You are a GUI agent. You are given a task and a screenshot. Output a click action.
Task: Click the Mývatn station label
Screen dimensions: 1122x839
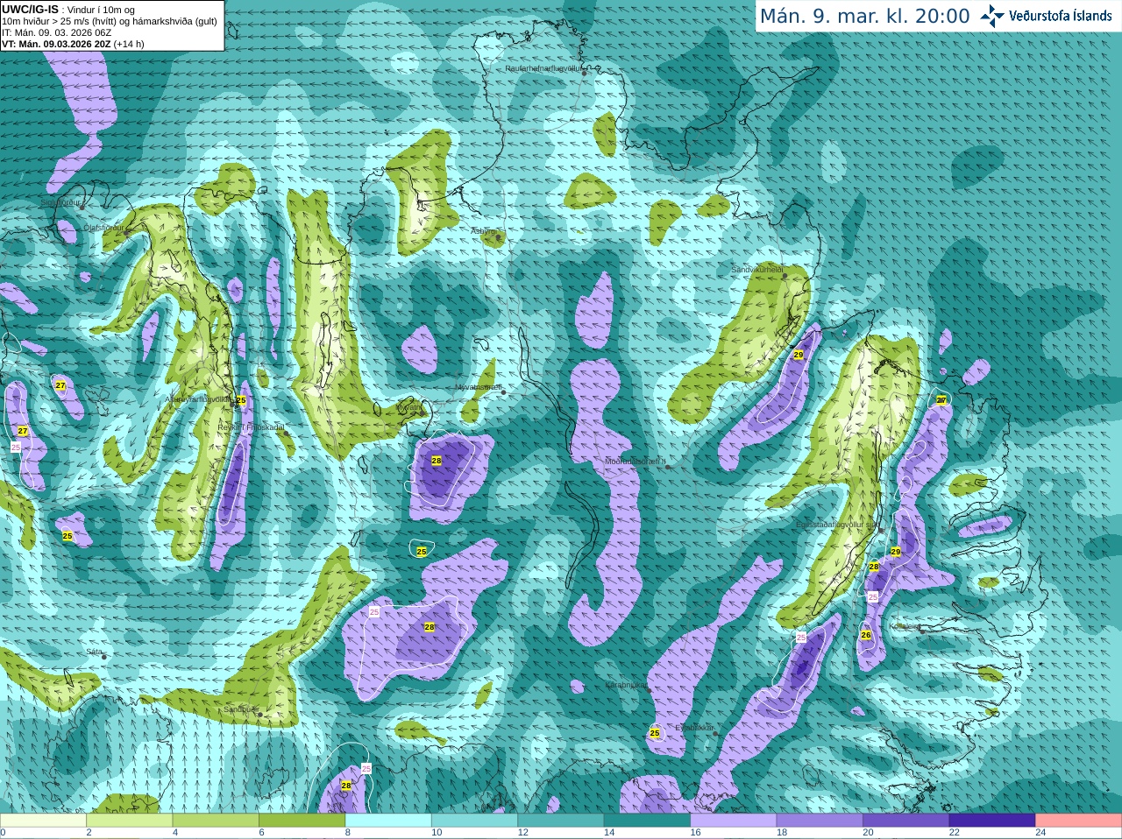[408, 407]
